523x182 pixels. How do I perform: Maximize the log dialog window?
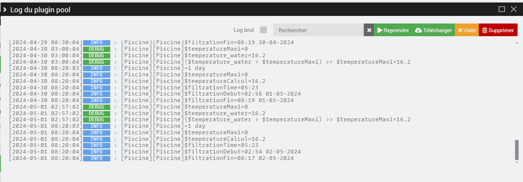pos(502,9)
